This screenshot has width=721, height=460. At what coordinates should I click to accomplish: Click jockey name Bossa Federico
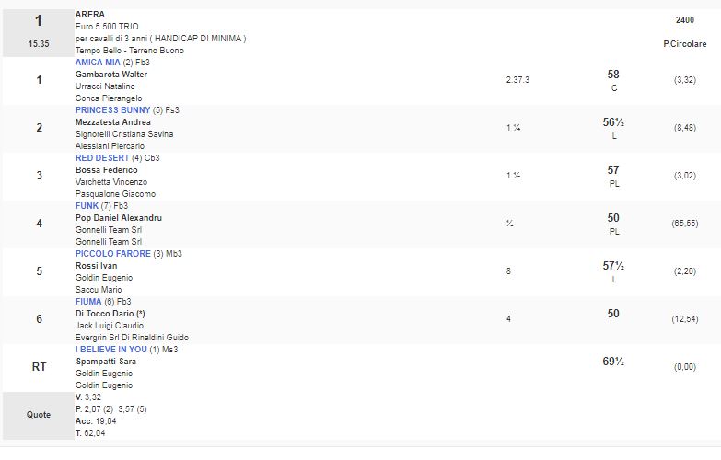[106, 170]
